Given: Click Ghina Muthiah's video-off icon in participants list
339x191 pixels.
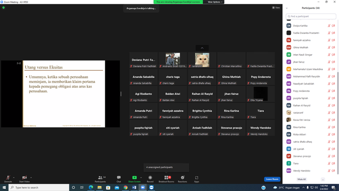Looking at the screenshot, I should click(333, 47).
